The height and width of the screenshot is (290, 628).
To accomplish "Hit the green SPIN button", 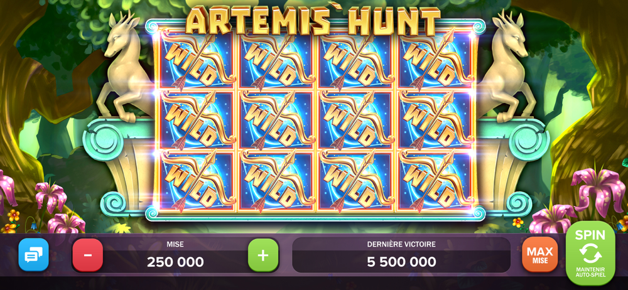I will [590, 253].
